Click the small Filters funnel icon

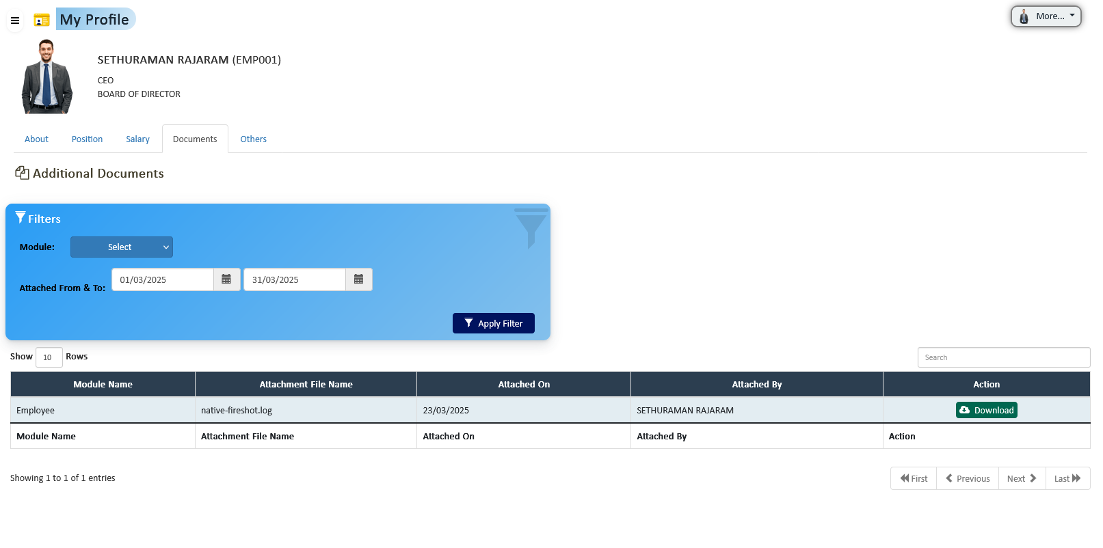coord(21,218)
